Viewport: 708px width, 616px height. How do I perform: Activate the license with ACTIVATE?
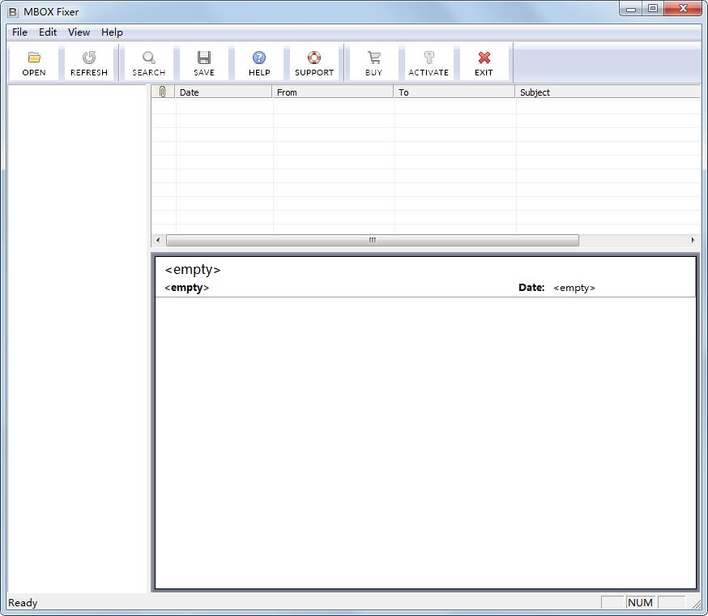pyautogui.click(x=429, y=62)
